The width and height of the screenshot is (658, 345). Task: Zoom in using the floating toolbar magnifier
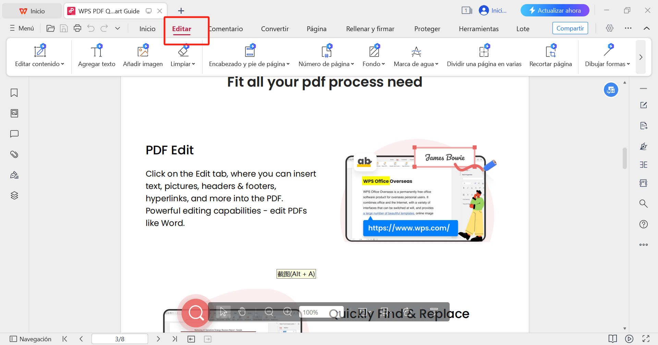(x=288, y=311)
